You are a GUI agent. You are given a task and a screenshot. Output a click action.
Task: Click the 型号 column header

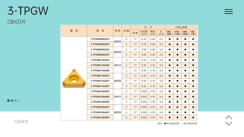[x=100, y=31]
